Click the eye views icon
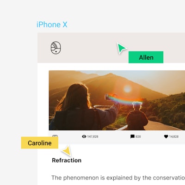This screenshot has width=185, height=185. (84, 136)
